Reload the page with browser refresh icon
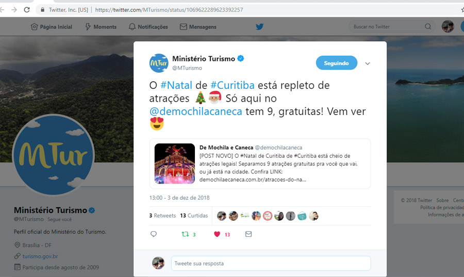Viewport: 464px width, 277px height. [27, 10]
